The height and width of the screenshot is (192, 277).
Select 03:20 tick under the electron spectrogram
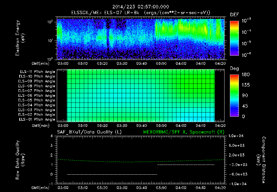(x=102, y=63)
